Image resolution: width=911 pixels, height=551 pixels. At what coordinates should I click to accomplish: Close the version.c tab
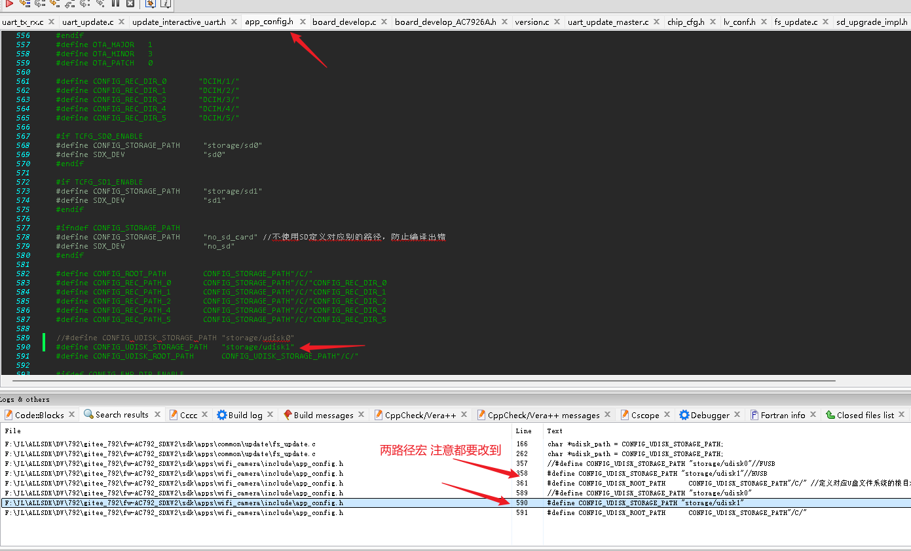pos(558,22)
